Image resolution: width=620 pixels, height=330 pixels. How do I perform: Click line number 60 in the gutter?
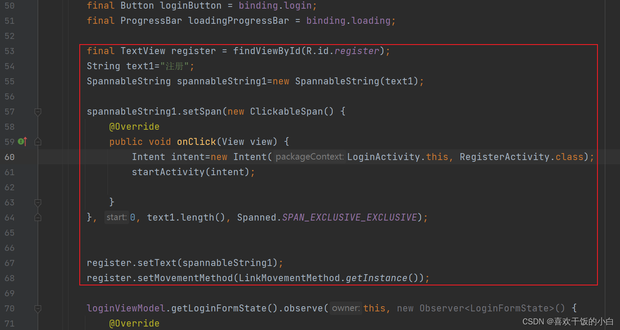(x=10, y=157)
